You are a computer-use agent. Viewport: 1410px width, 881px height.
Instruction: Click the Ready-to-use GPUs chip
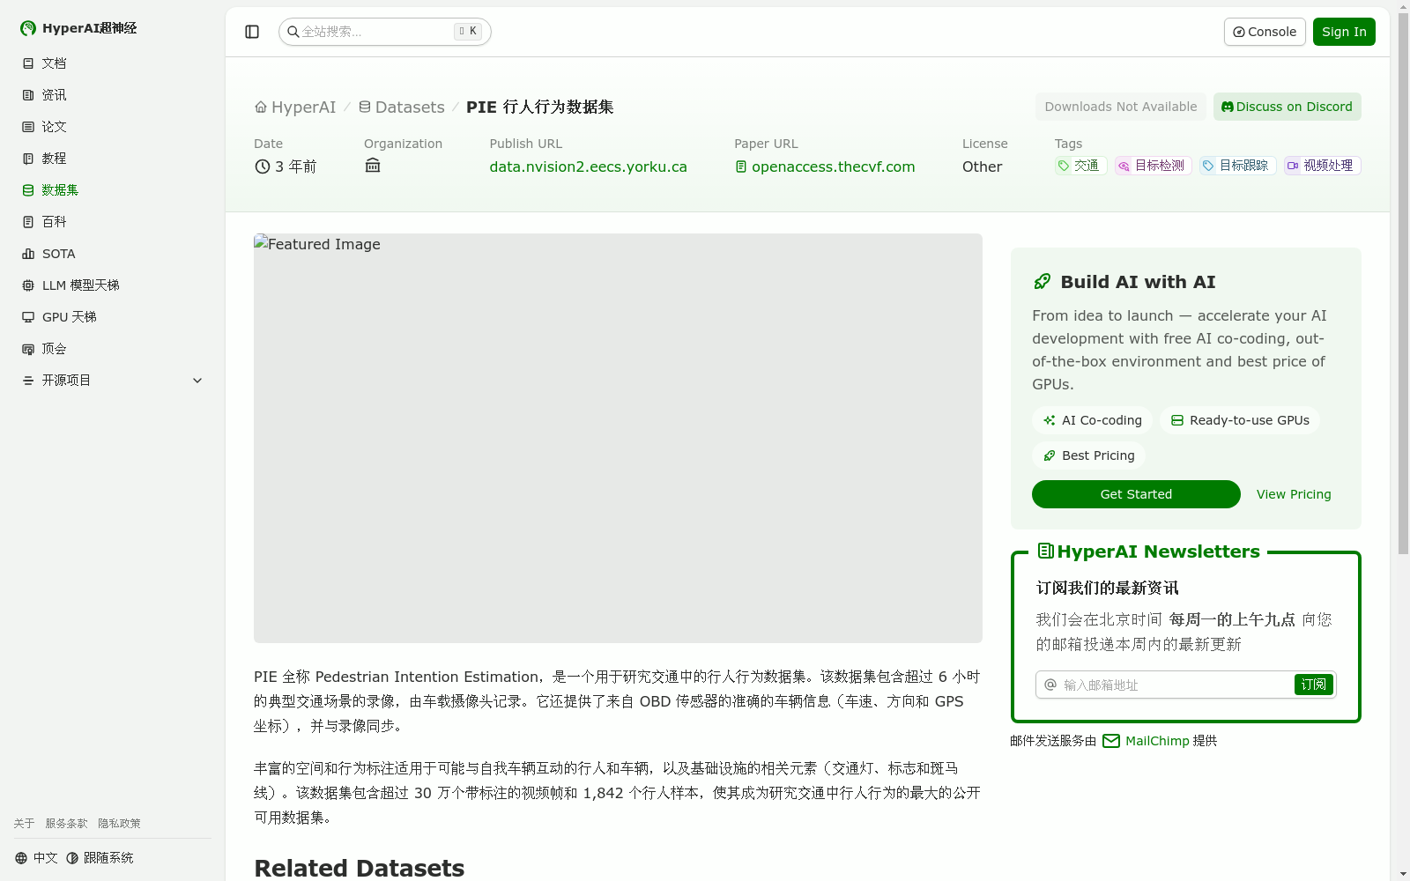coord(1240,420)
